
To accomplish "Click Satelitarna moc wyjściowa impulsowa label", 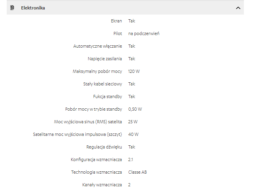I will (x=77, y=134).
